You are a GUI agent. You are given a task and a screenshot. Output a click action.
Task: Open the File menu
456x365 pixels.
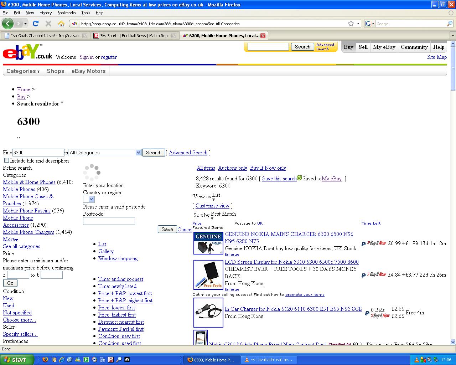click(5, 13)
